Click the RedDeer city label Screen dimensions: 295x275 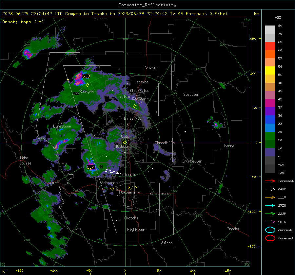click(x=139, y=99)
